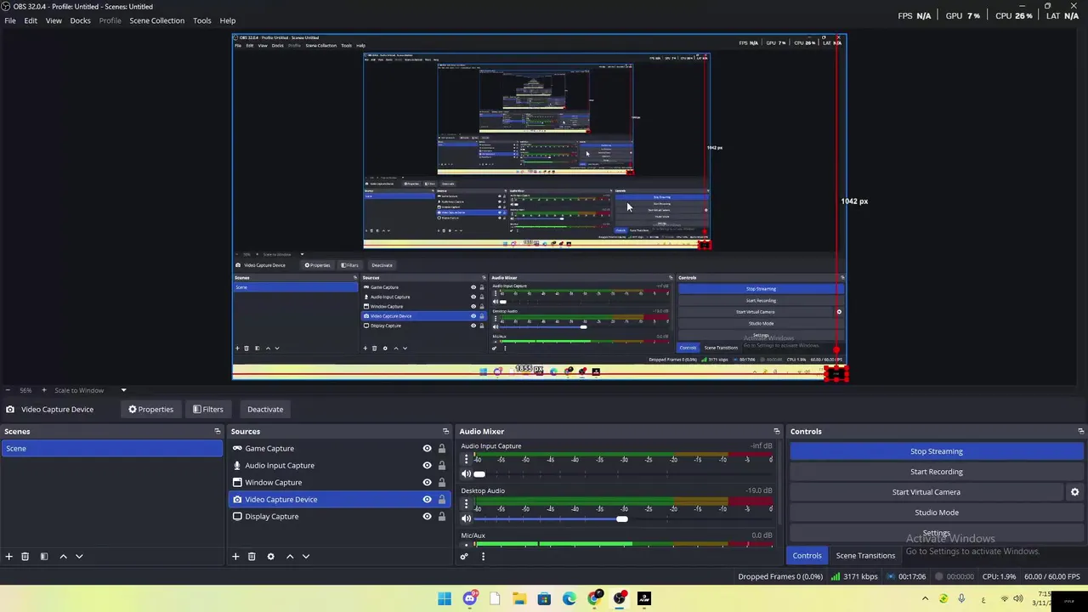Mute Desktop Audio speaker

[x=466, y=518]
